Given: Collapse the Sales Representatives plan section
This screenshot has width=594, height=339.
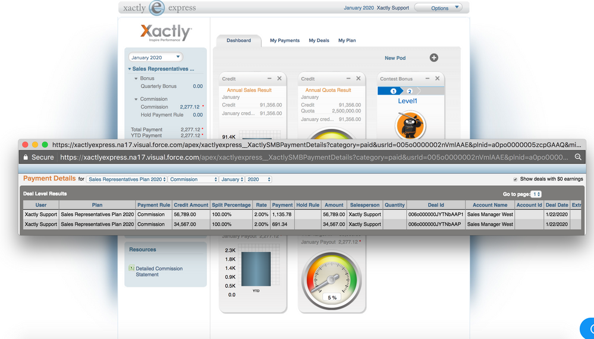Looking at the screenshot, I should point(130,69).
